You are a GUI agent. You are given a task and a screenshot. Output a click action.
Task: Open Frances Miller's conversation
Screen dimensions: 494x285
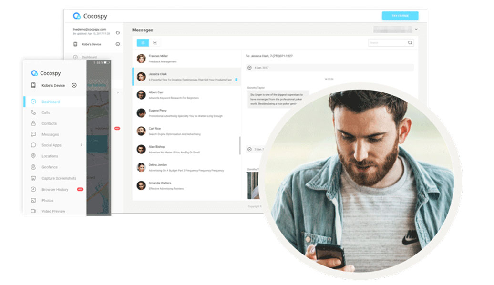click(x=187, y=59)
